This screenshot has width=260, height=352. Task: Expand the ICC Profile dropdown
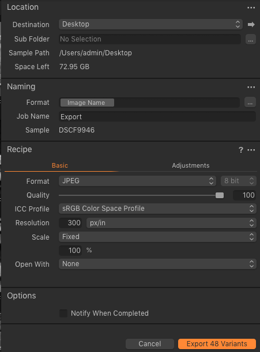tap(157, 209)
